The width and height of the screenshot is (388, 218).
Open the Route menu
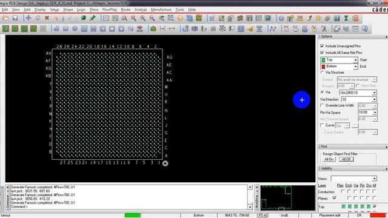pos(125,10)
